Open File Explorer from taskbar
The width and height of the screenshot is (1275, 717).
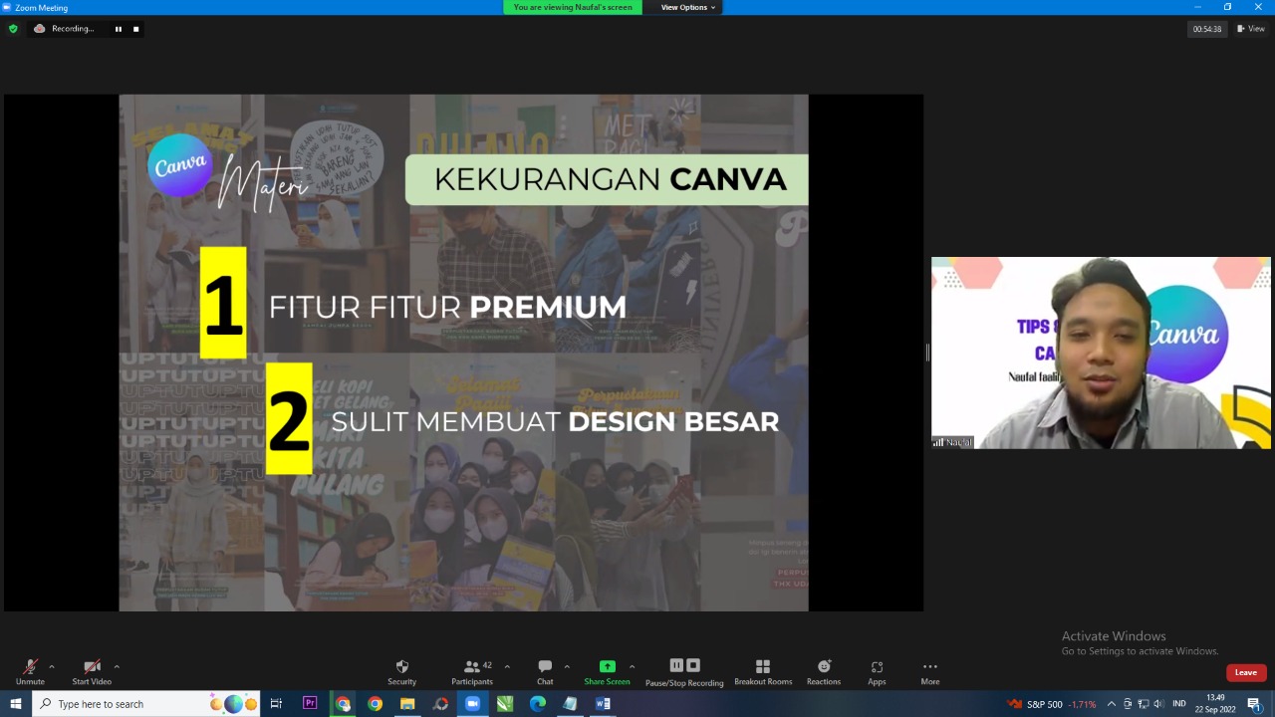[x=407, y=703]
